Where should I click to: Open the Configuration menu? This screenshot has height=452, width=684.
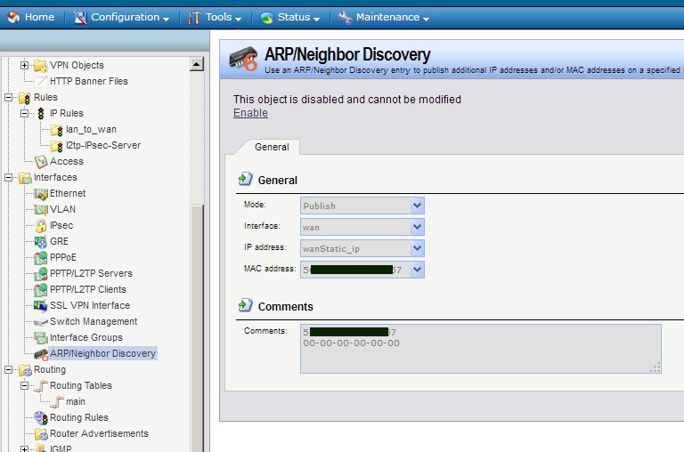[122, 17]
